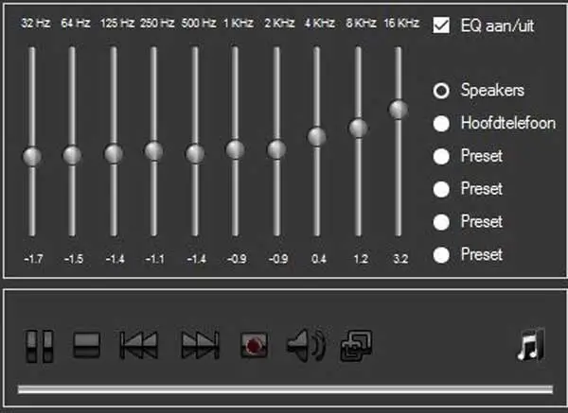
Task: Click the 16 KHz band label
Action: click(x=401, y=23)
